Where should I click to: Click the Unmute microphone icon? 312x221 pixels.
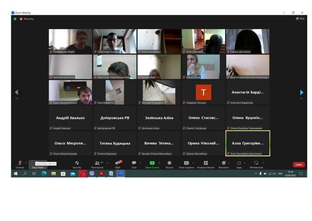pyautogui.click(x=20, y=163)
